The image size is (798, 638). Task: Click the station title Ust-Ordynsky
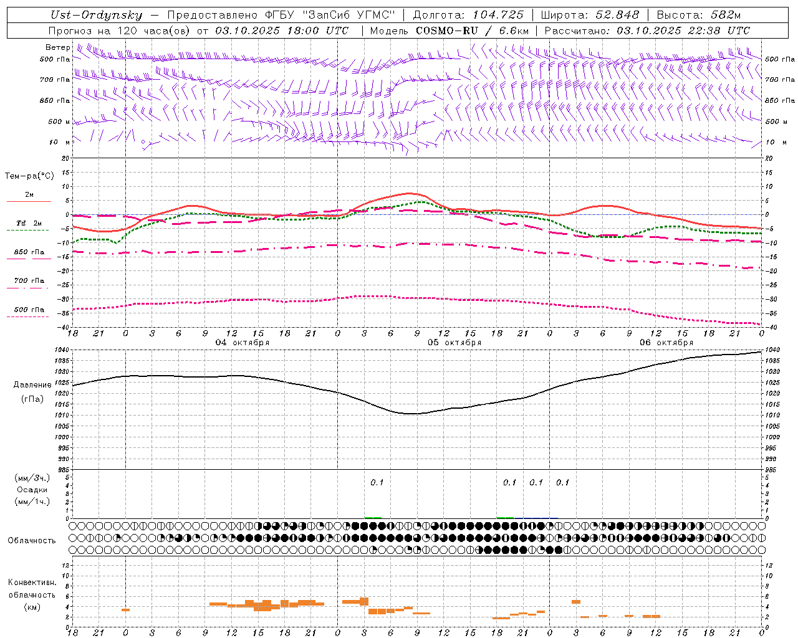(96, 15)
